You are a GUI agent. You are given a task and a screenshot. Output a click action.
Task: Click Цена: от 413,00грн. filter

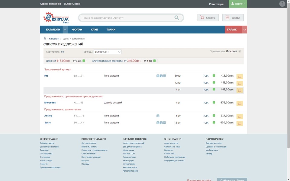coord(58,61)
